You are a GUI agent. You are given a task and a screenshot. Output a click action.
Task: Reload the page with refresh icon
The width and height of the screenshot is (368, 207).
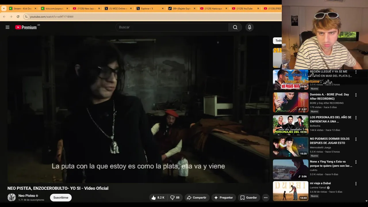coord(18,17)
